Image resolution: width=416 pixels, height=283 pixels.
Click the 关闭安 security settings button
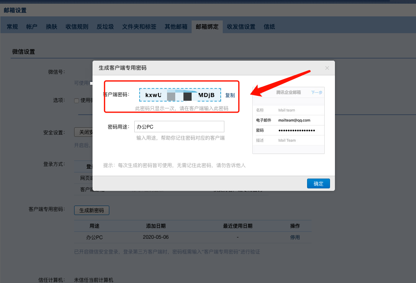[84, 132]
